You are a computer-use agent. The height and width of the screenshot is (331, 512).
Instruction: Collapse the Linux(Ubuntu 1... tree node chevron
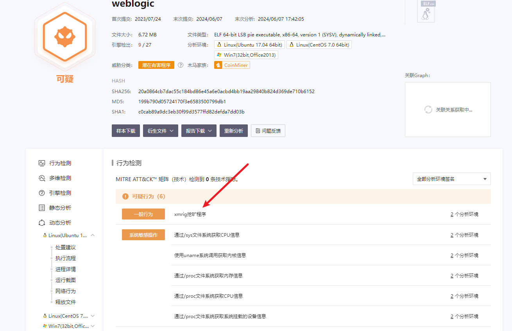click(x=93, y=235)
